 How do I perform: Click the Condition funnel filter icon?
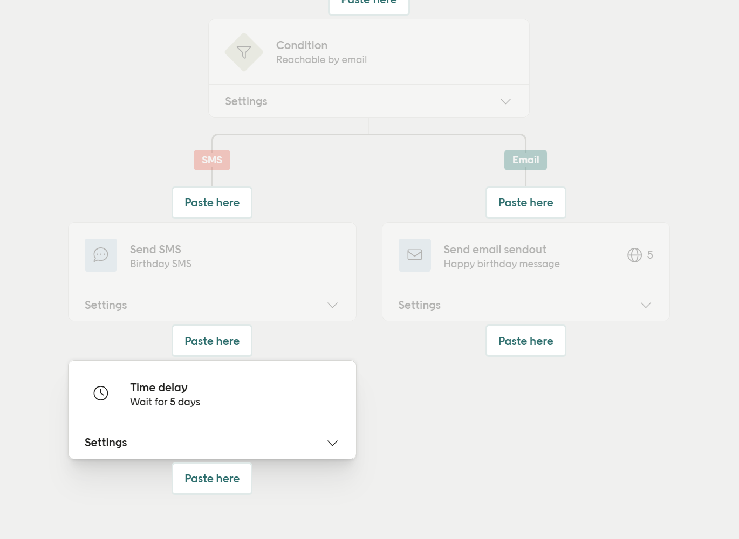point(244,52)
